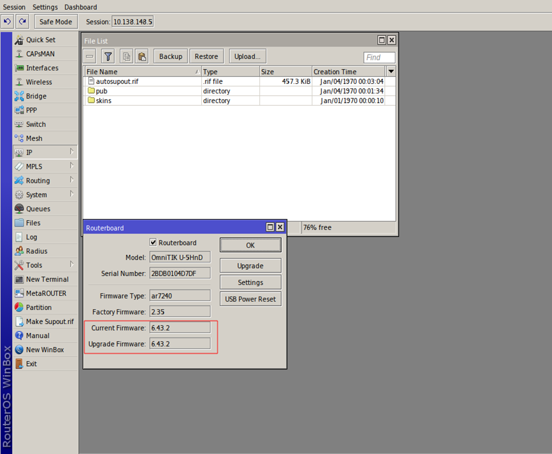Click the Upgrade button

(250, 266)
